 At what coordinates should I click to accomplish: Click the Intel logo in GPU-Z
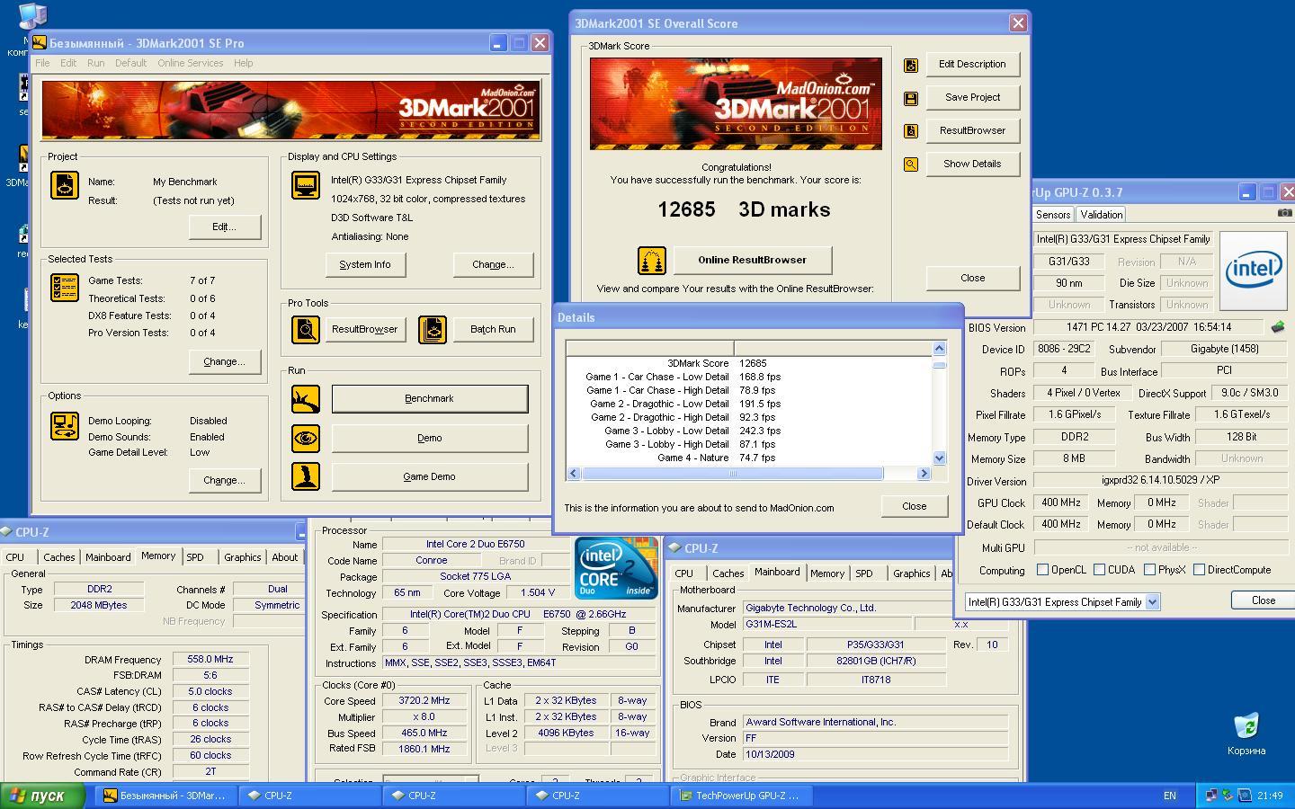point(1255,270)
